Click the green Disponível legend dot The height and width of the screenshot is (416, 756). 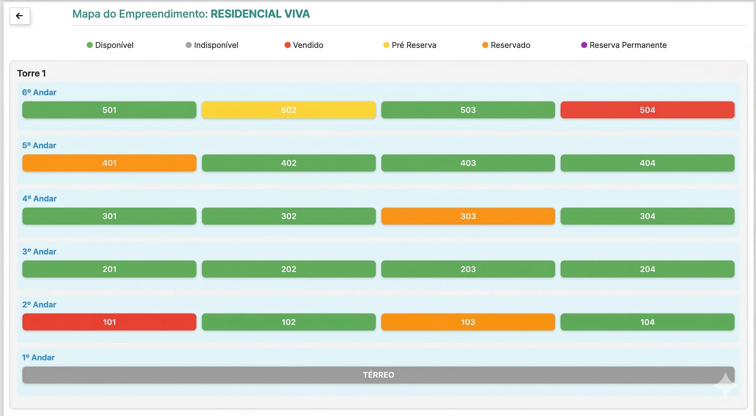click(90, 45)
